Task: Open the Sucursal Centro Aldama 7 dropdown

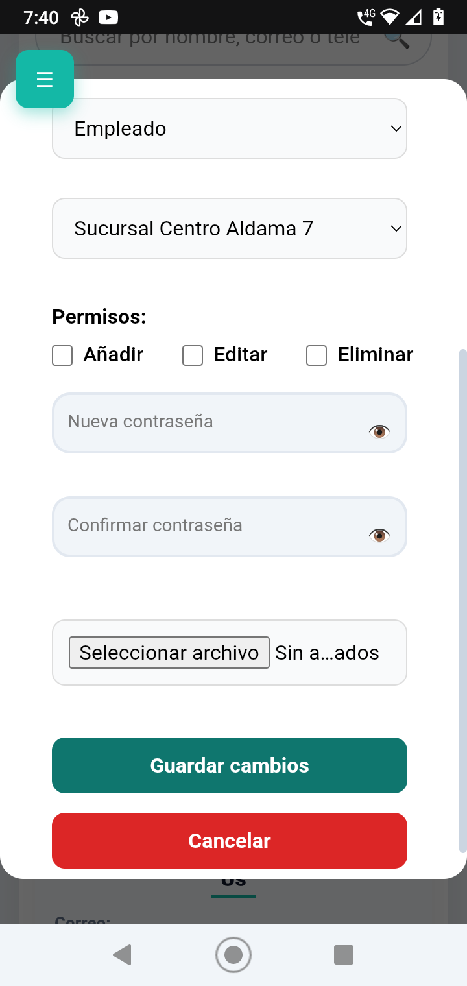Action: click(x=230, y=228)
